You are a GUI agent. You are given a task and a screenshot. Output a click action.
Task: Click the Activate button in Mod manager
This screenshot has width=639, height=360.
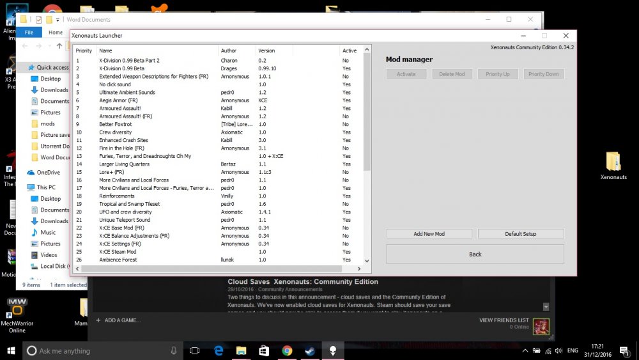coord(406,74)
